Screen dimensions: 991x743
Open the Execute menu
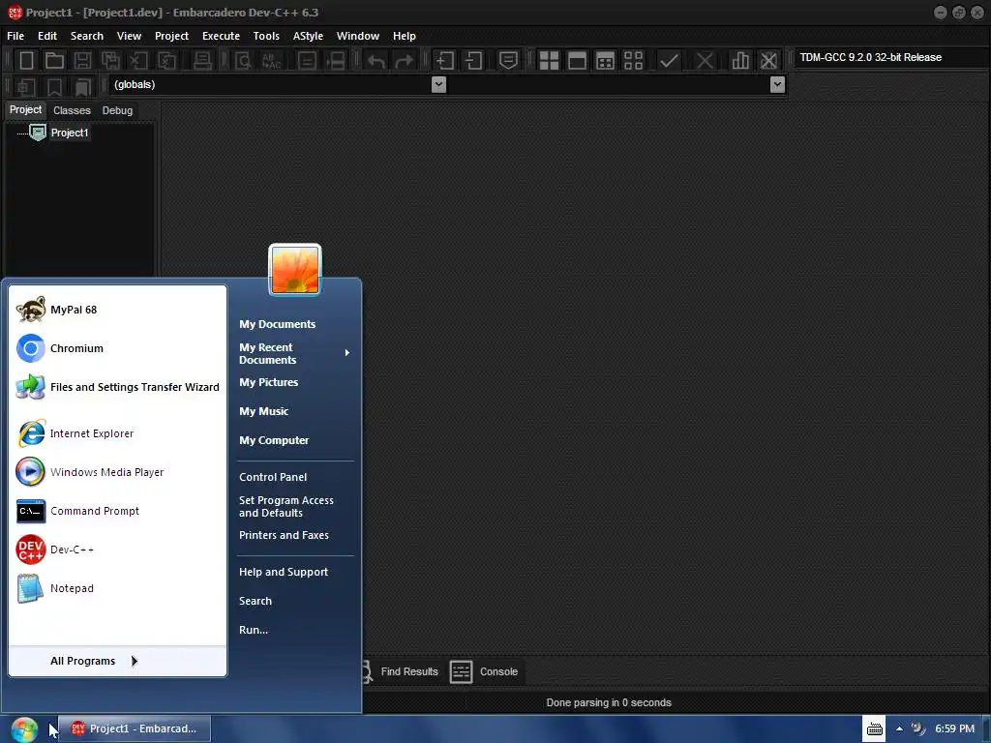coord(221,36)
